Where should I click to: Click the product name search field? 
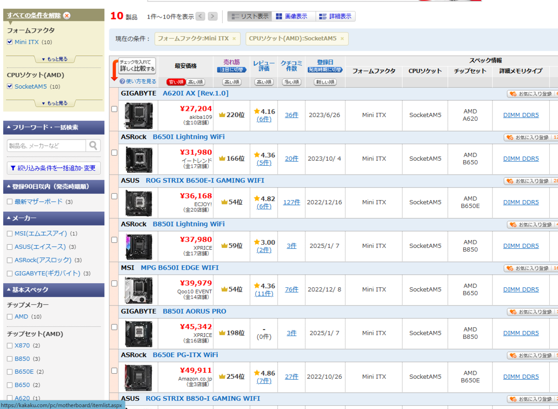tap(46, 145)
